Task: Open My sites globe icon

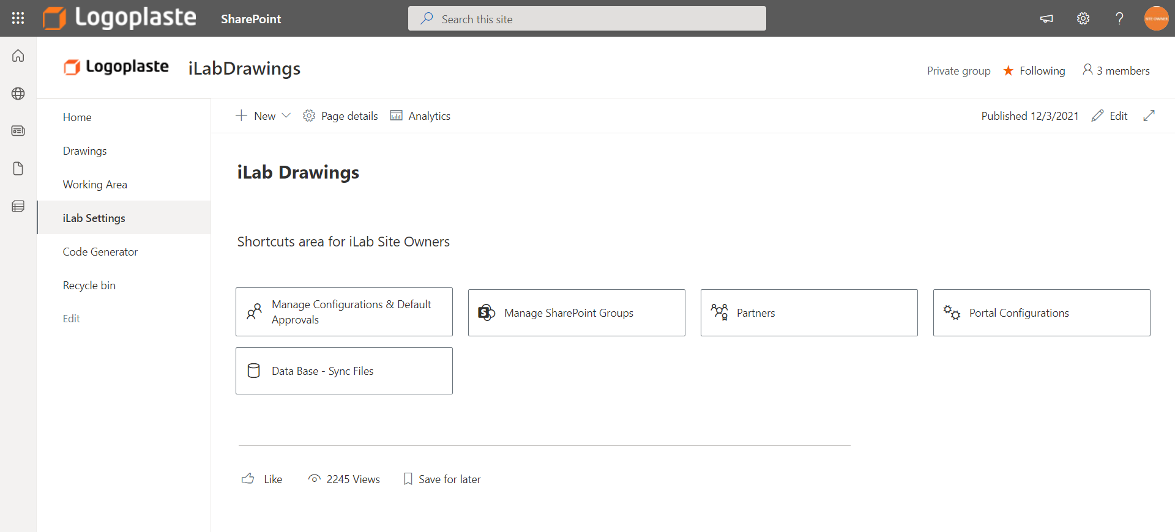Action: click(18, 94)
